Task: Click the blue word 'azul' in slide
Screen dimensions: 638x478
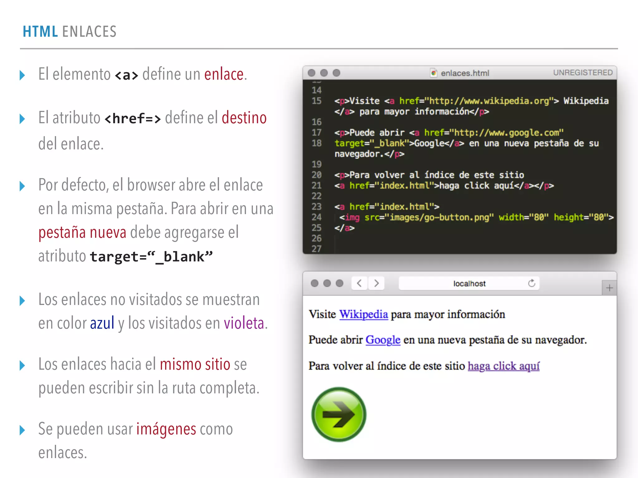Action: tap(102, 323)
